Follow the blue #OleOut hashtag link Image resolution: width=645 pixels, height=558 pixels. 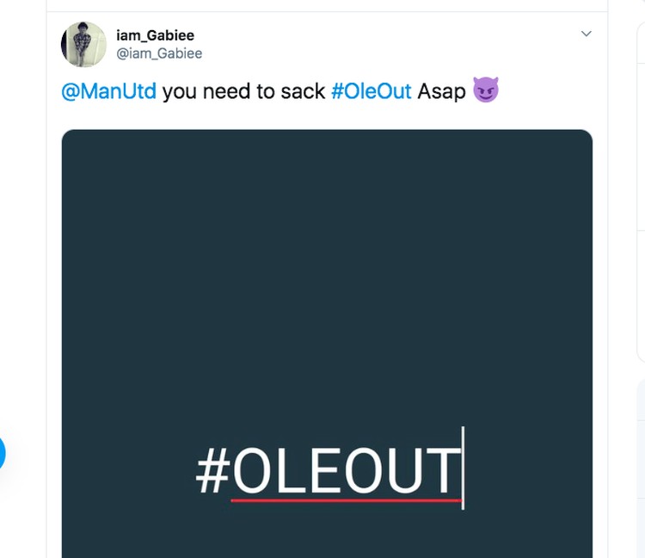point(371,91)
